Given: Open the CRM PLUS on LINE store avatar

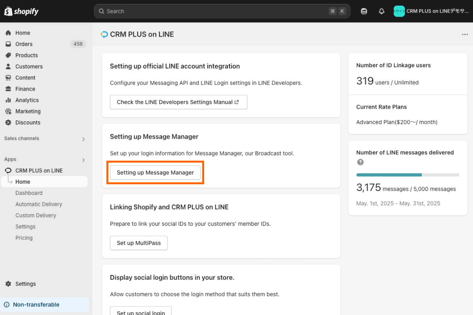Looking at the screenshot, I should point(399,11).
